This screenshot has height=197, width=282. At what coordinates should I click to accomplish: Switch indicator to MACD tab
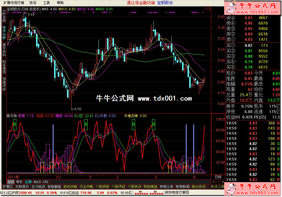37,182
